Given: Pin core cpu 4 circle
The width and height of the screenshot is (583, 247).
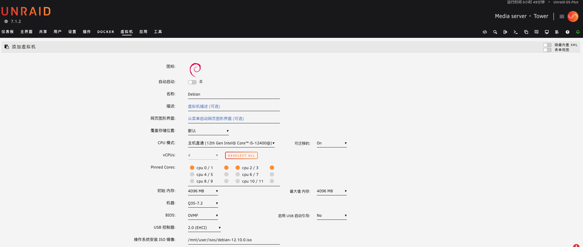Looking at the screenshot, I should (x=192, y=174).
